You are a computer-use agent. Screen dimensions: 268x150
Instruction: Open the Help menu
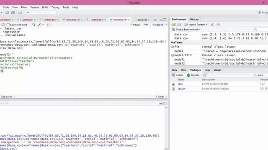coord(75,7)
